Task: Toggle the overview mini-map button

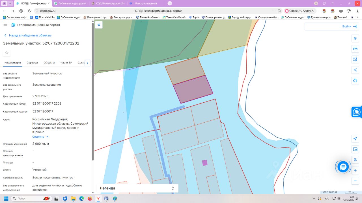Action: pyautogui.click(x=355, y=149)
